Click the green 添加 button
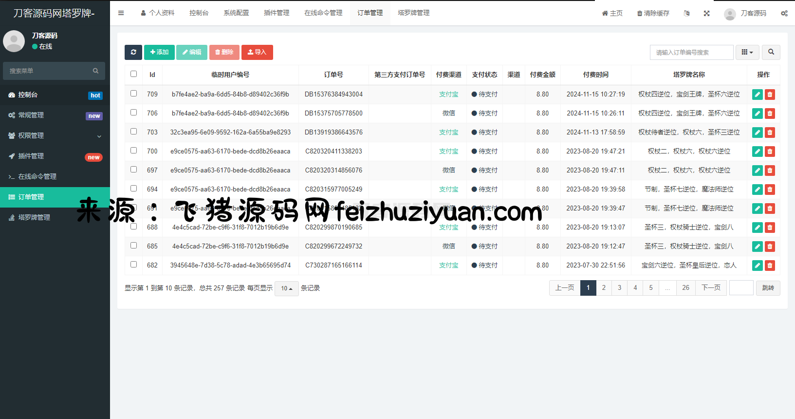 tap(159, 52)
